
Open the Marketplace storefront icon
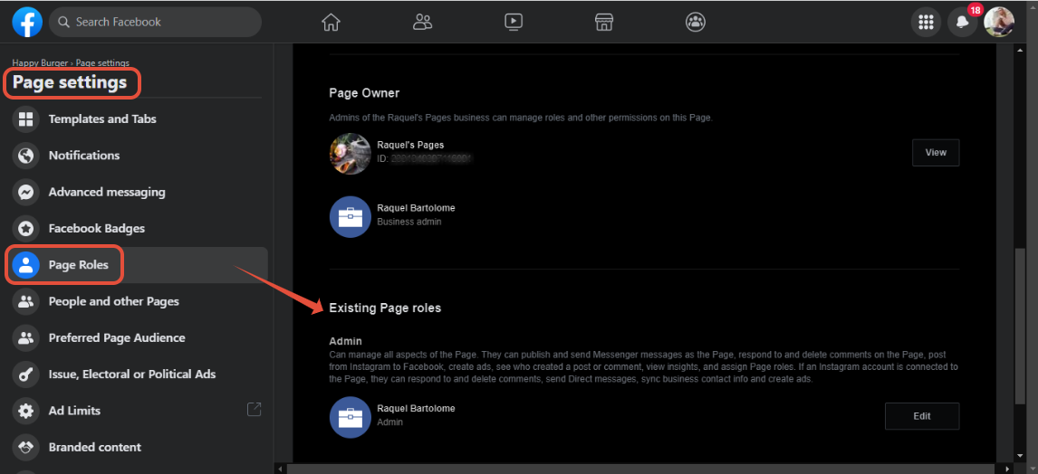604,22
